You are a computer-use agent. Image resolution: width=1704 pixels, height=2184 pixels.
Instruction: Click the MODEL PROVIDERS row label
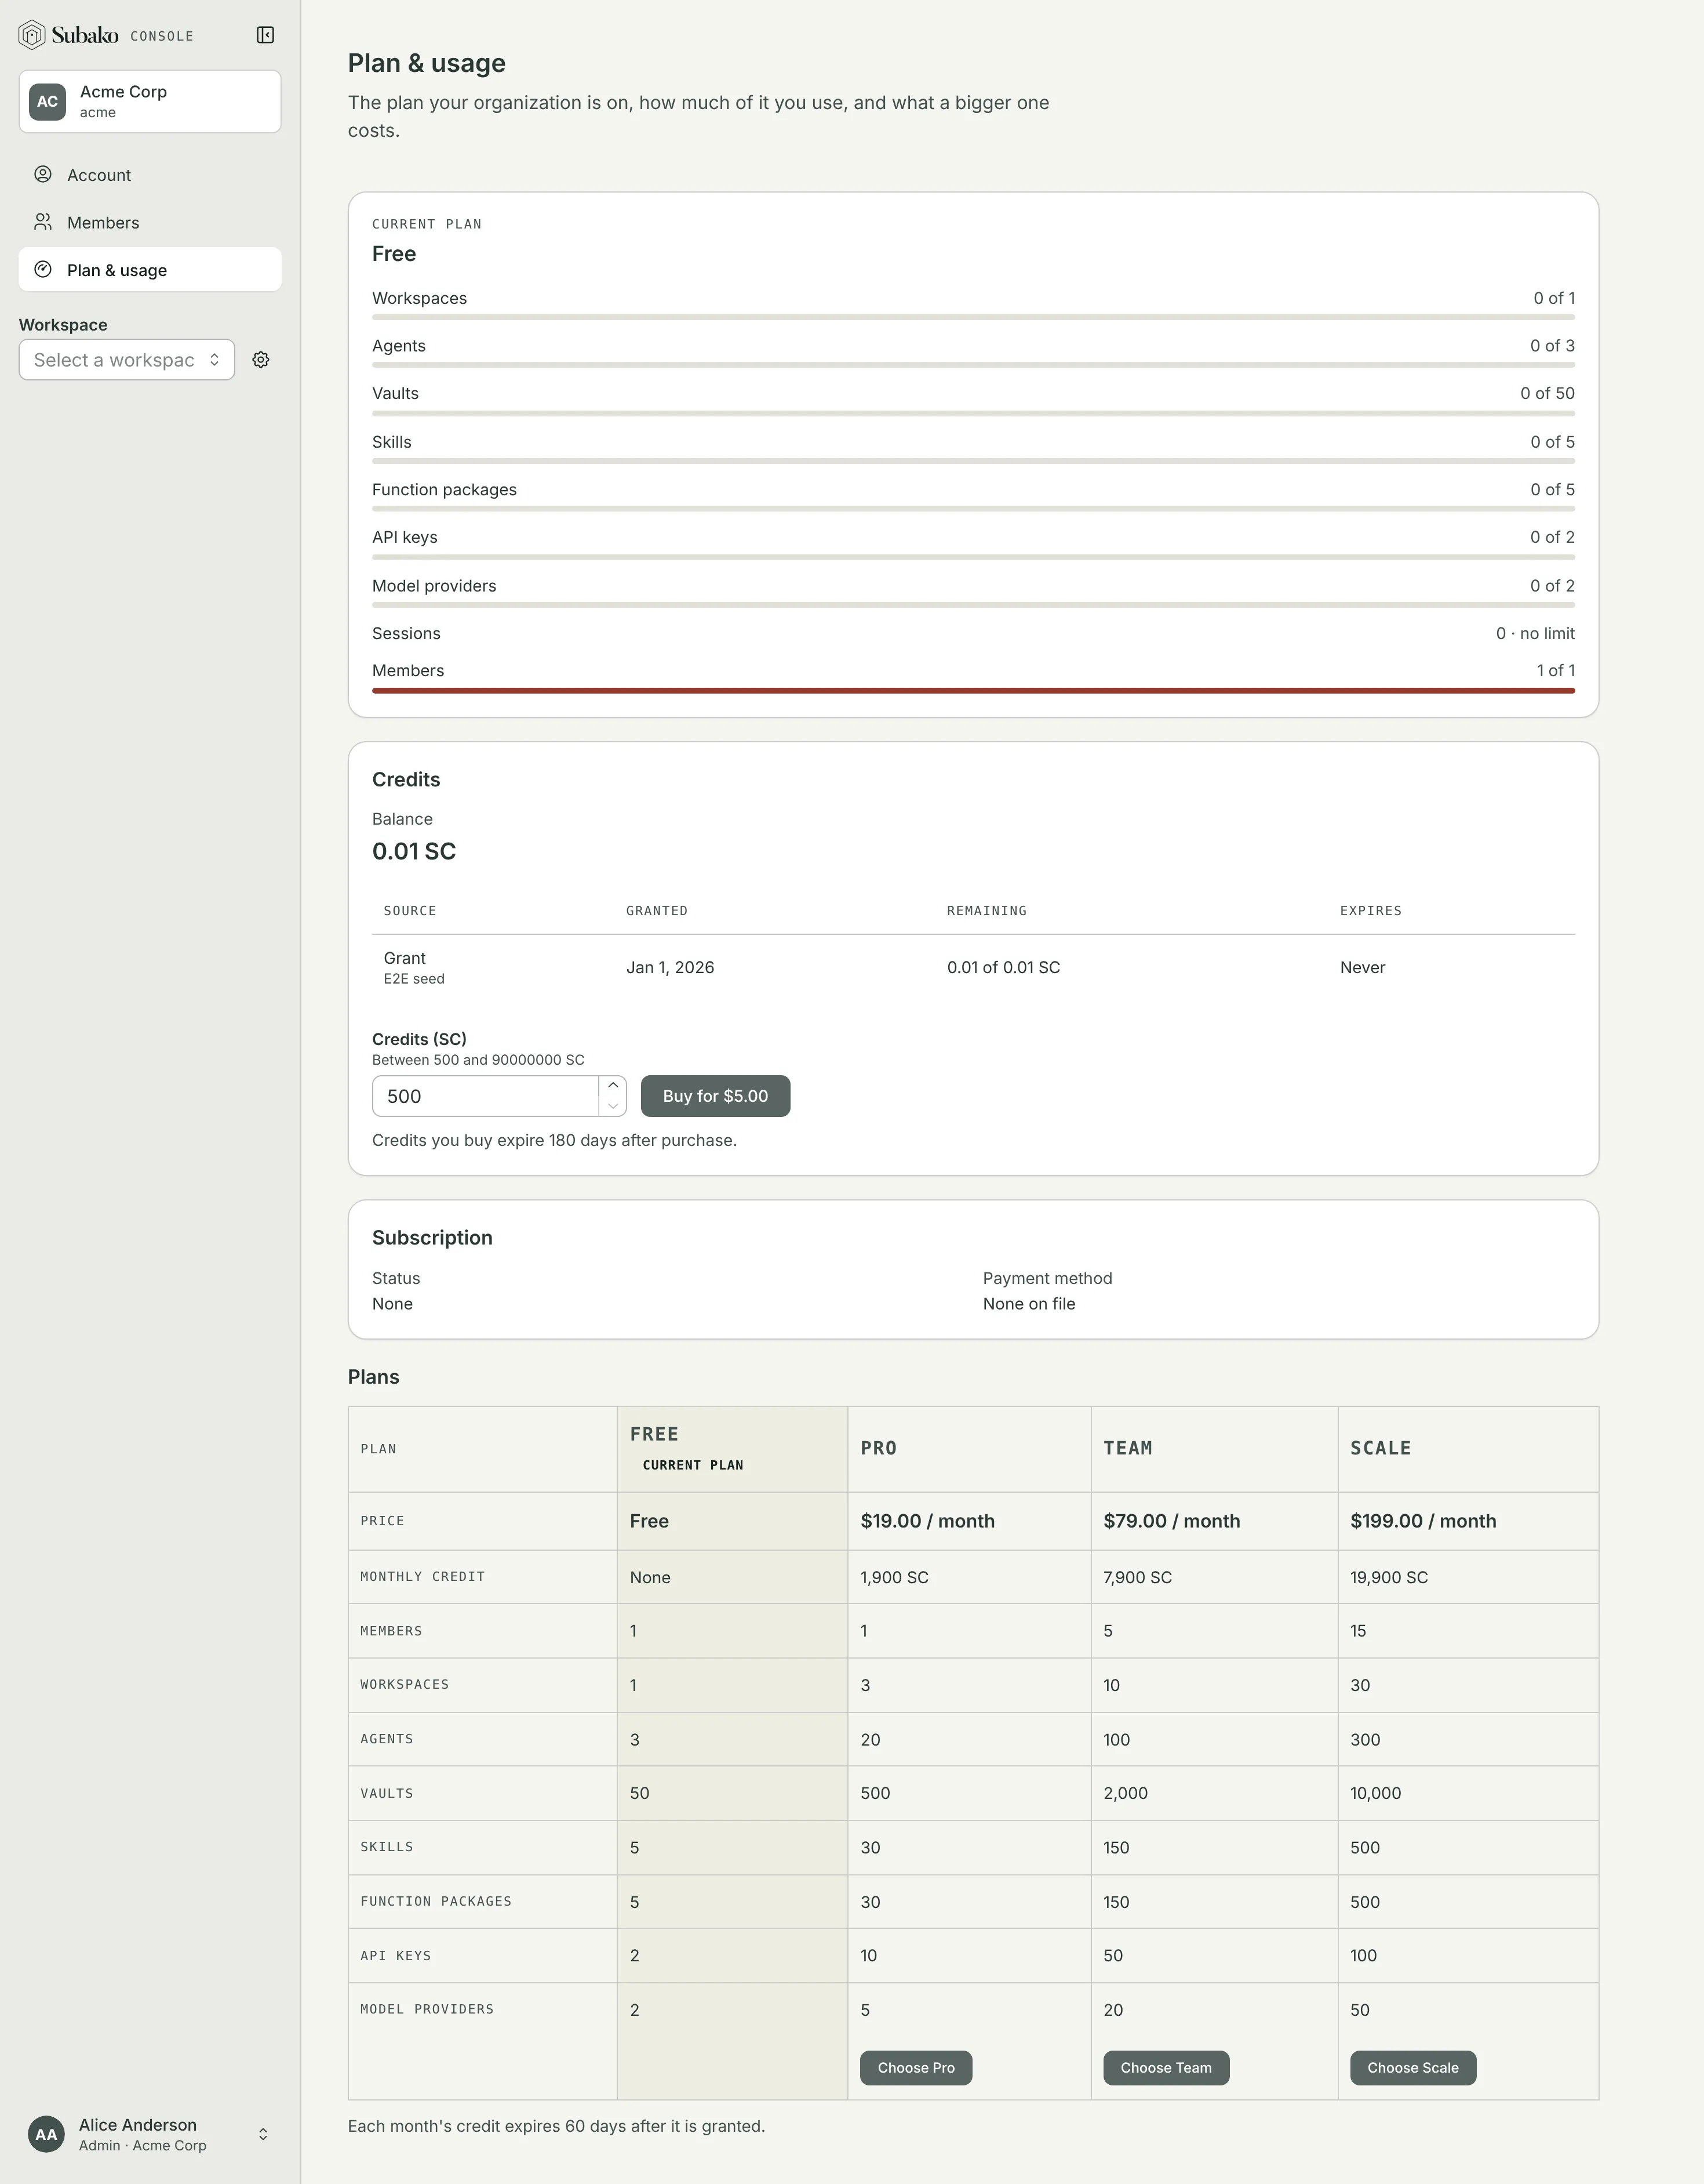(x=427, y=2009)
